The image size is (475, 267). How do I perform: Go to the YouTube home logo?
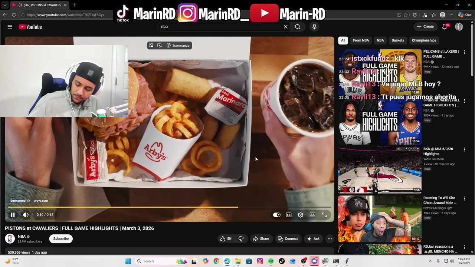[x=30, y=27]
